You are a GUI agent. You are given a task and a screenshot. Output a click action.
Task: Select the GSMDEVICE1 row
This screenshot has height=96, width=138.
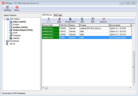[87, 28]
